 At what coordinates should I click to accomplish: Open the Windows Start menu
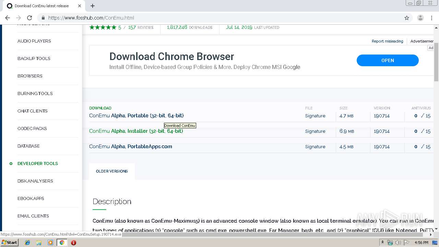[9, 243]
